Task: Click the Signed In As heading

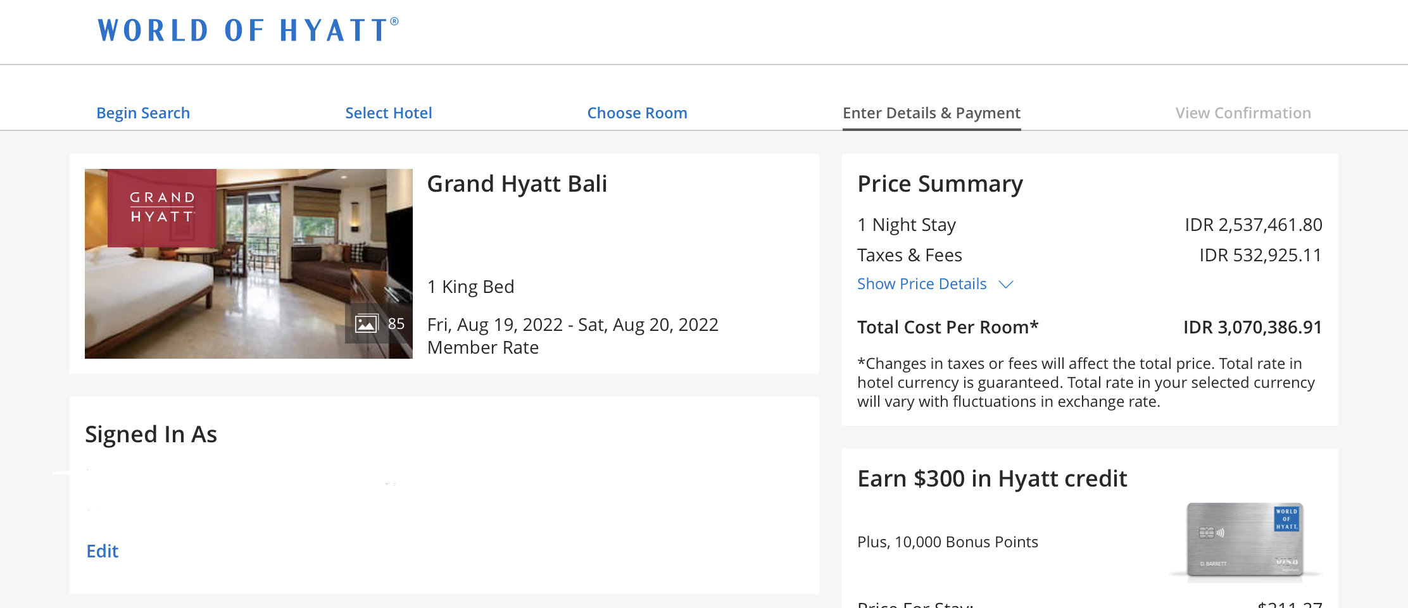Action: tap(151, 435)
